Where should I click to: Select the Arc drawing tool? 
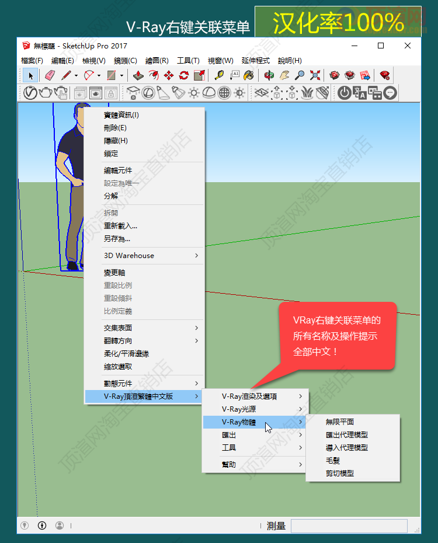tap(89, 75)
